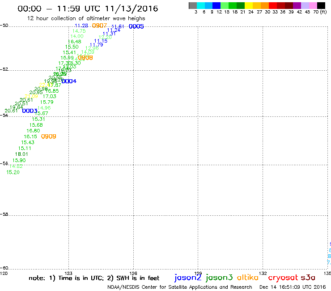
Task: Click the wave height value 15.79
Action: [x=47, y=102]
